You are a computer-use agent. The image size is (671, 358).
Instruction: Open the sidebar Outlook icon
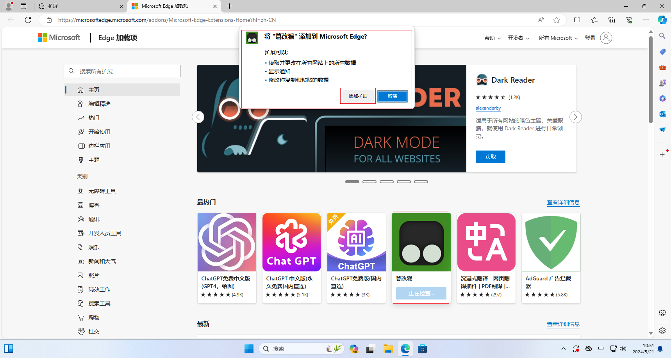pyautogui.click(x=662, y=114)
